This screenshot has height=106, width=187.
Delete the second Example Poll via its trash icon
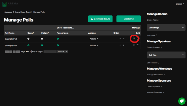tap(138, 45)
